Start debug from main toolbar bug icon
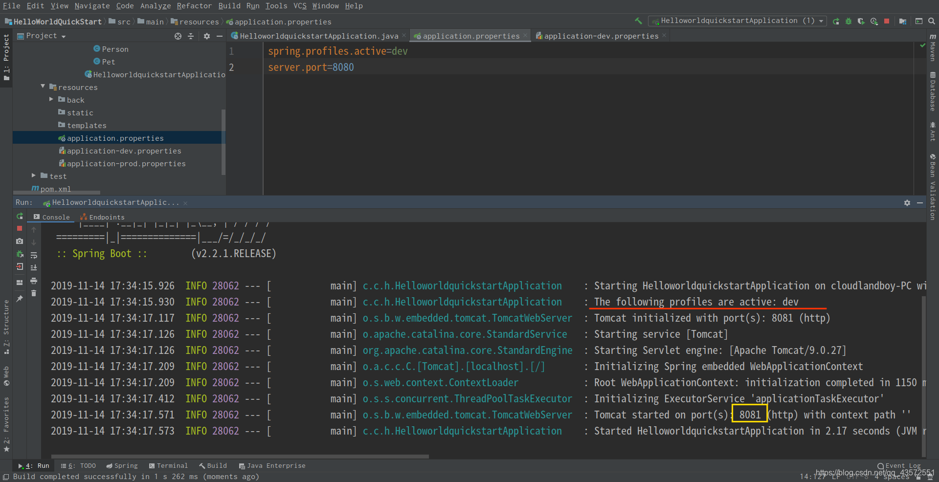Image resolution: width=939 pixels, height=482 pixels. point(849,21)
